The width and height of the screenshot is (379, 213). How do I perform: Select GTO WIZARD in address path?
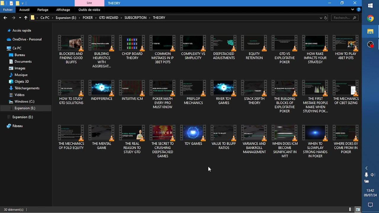point(108,18)
